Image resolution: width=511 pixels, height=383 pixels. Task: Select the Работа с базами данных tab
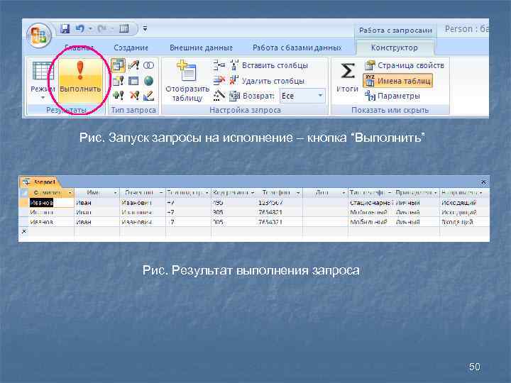(x=297, y=48)
